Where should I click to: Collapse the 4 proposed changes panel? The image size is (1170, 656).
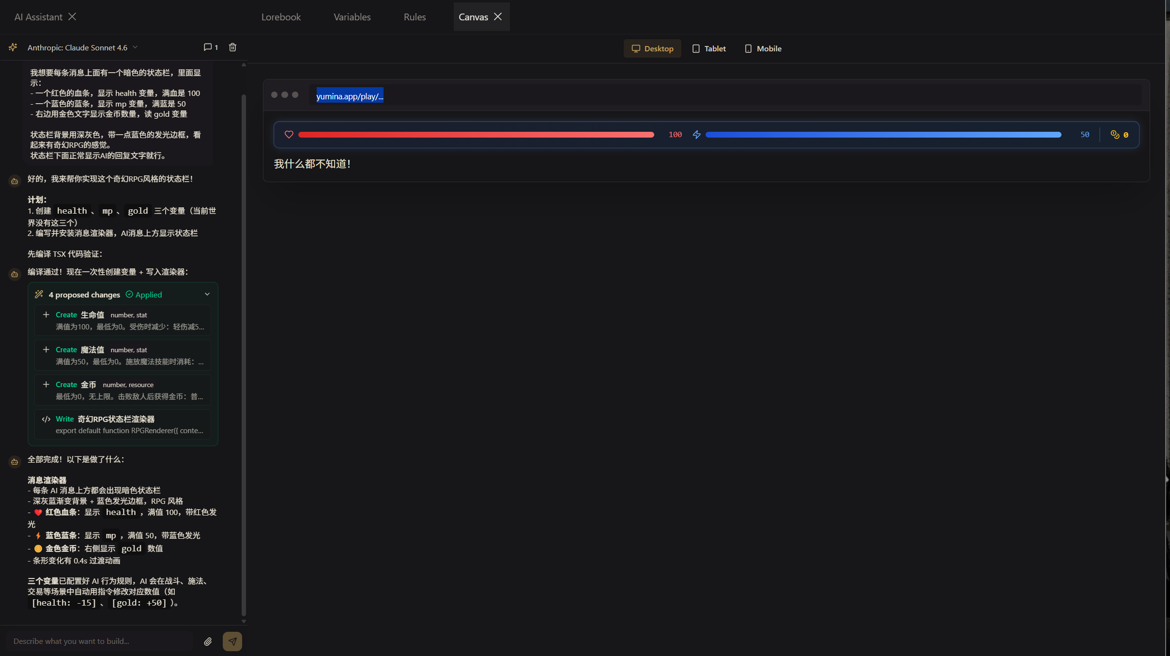click(x=207, y=294)
